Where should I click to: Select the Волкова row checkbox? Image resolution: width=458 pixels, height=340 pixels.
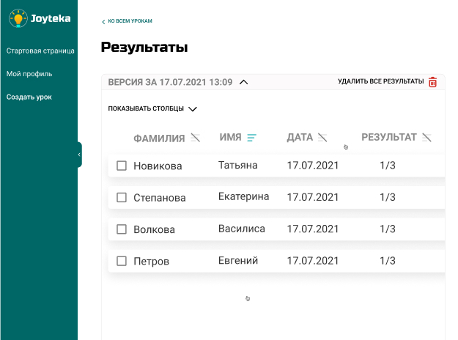(122, 229)
